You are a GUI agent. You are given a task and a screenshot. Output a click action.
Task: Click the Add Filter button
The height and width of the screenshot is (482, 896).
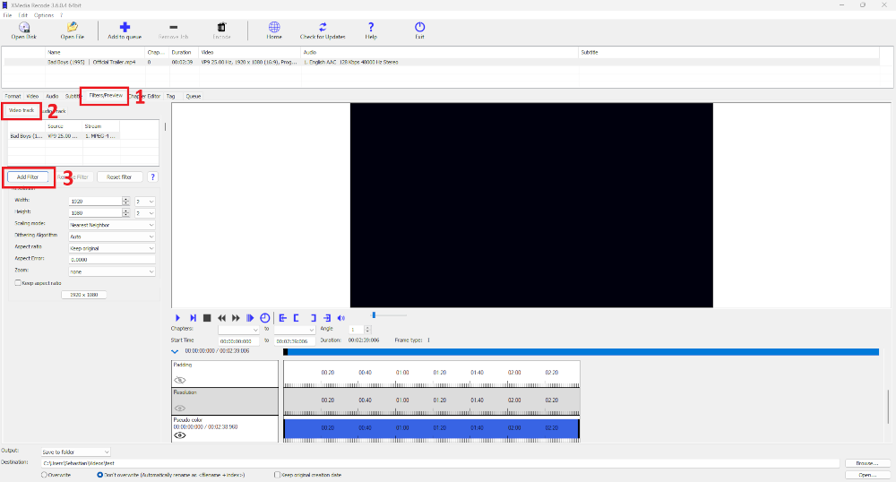28,177
